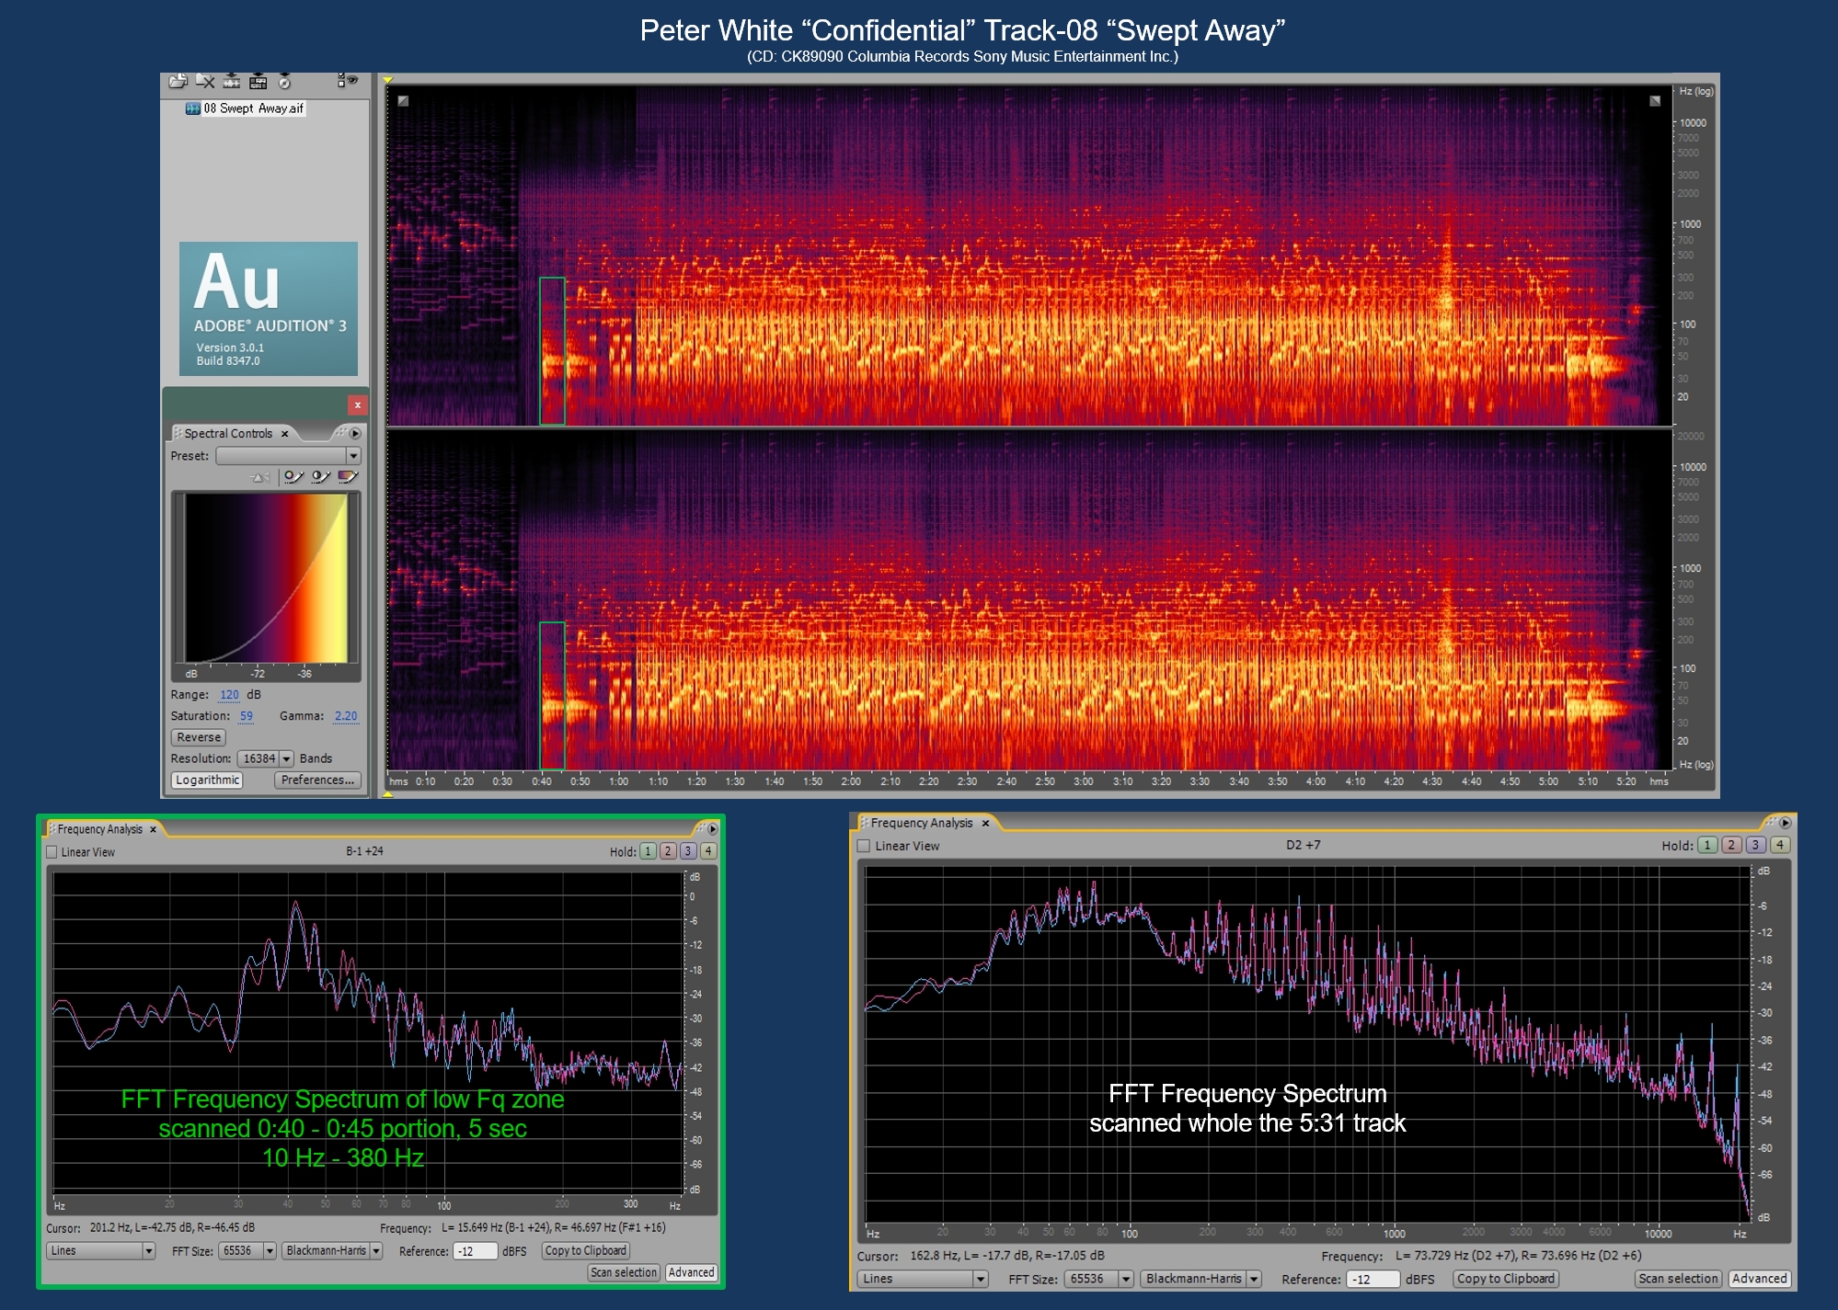
Task: Open the Lines display dropdown in left Frequency Analysis
Action: [x=100, y=1250]
